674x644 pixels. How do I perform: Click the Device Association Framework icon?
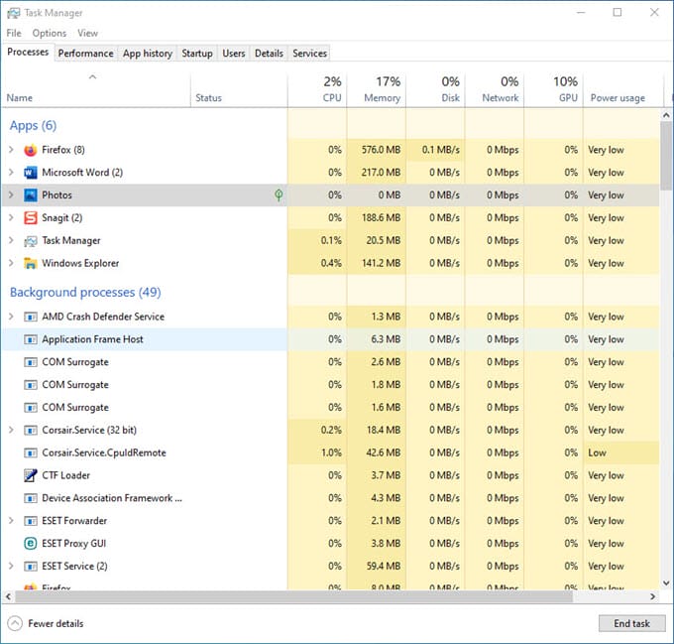point(31,498)
